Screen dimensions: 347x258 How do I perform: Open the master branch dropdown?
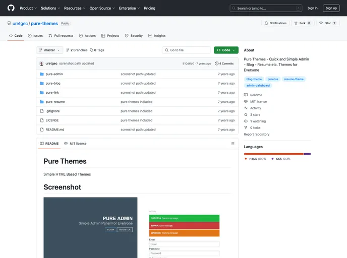pyautogui.click(x=49, y=50)
